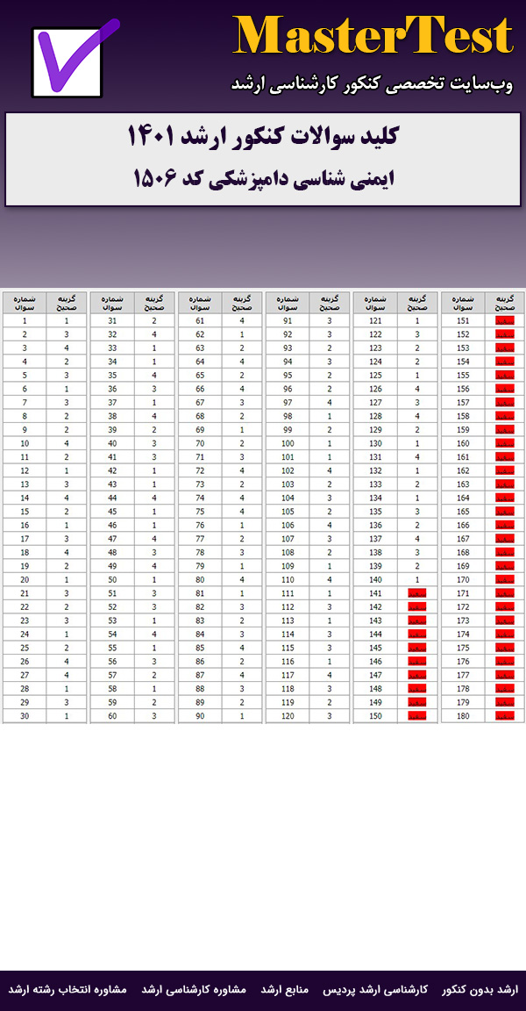
Task: Open the مشاوره انتخاب رشته ارشد footer link
Action: pos(68,990)
